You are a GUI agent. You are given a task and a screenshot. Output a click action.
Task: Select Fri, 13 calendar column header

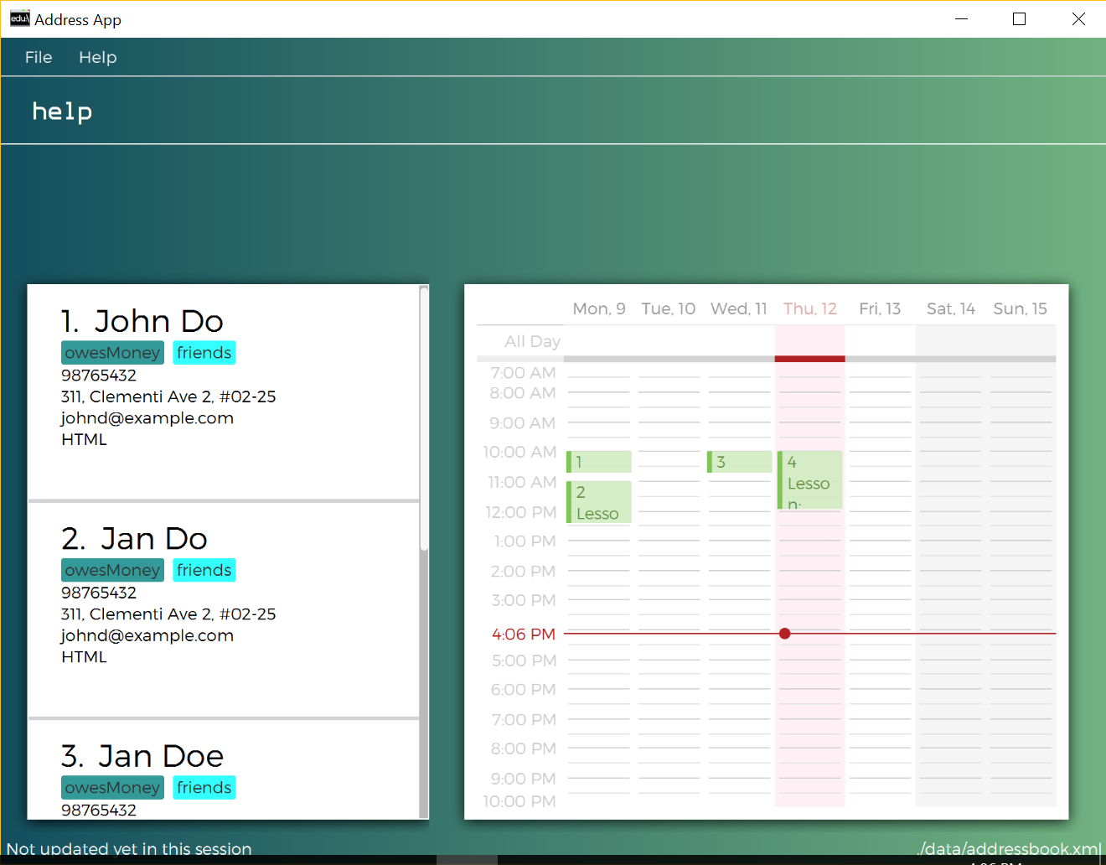pos(880,308)
